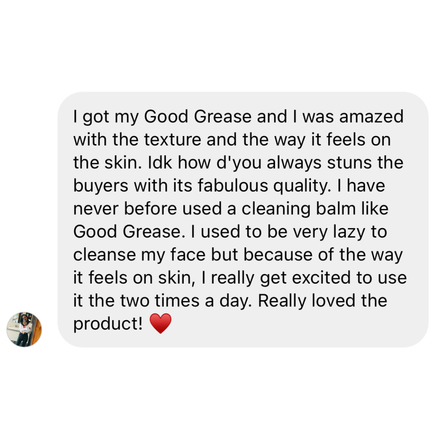The image size is (440, 440).
Task: Click the word 'never' in the message
Action: (x=96, y=209)
